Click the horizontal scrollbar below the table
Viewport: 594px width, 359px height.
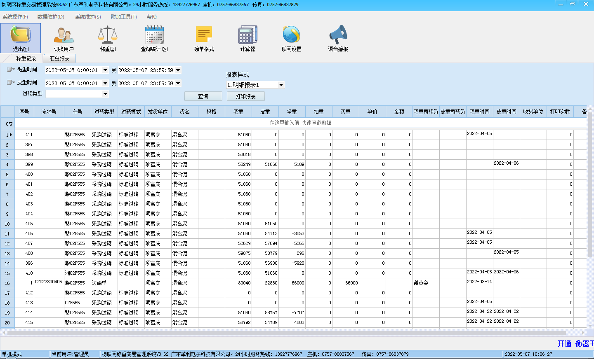click(289, 333)
